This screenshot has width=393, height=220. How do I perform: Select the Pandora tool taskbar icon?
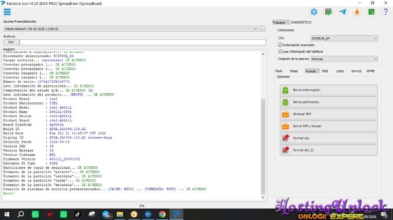(x=176, y=214)
